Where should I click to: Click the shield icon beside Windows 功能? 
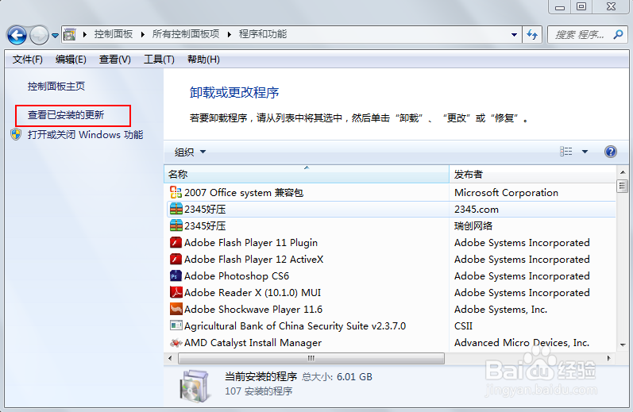click(x=16, y=134)
